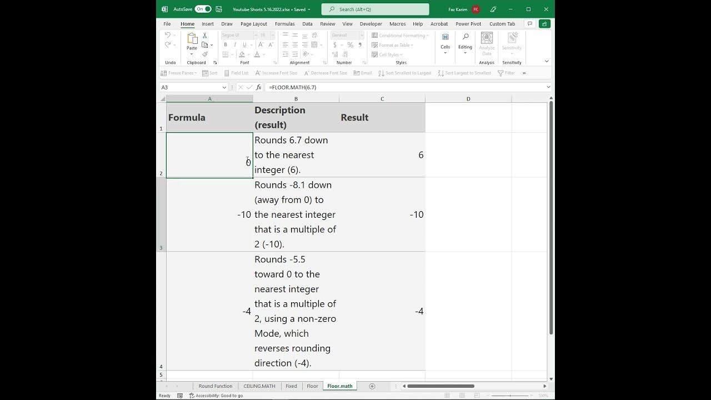Expand the Paste options arrow
The width and height of the screenshot is (711, 400).
coord(192,54)
